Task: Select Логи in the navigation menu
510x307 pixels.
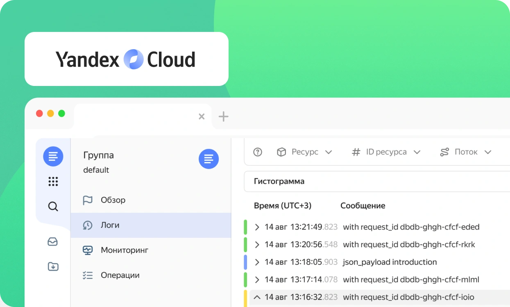Action: [x=110, y=225]
